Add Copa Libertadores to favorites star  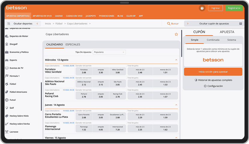(x=176, y=34)
